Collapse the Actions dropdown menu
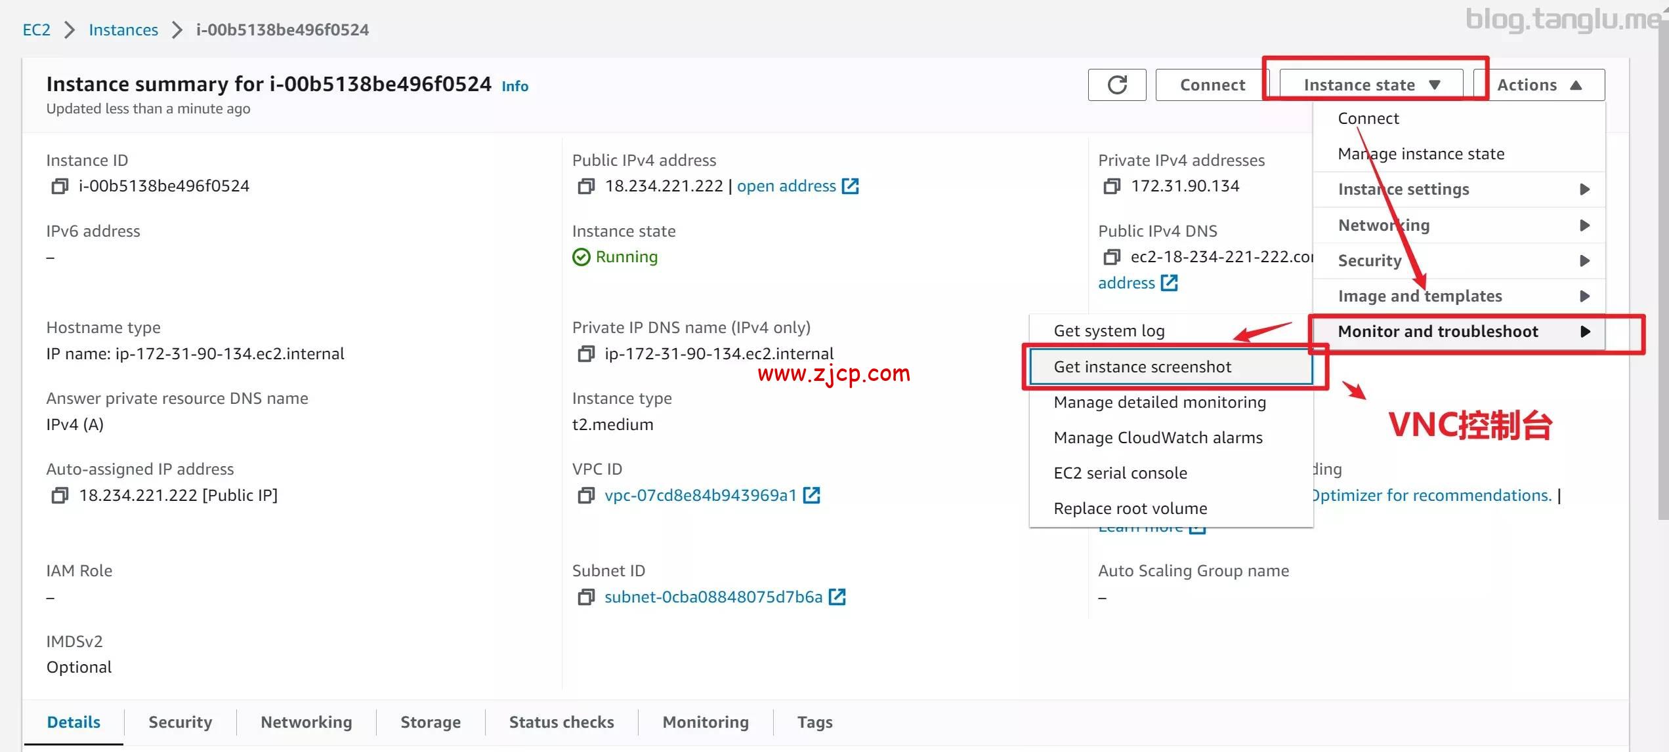Screen dimensions: 1669x752 1538,85
